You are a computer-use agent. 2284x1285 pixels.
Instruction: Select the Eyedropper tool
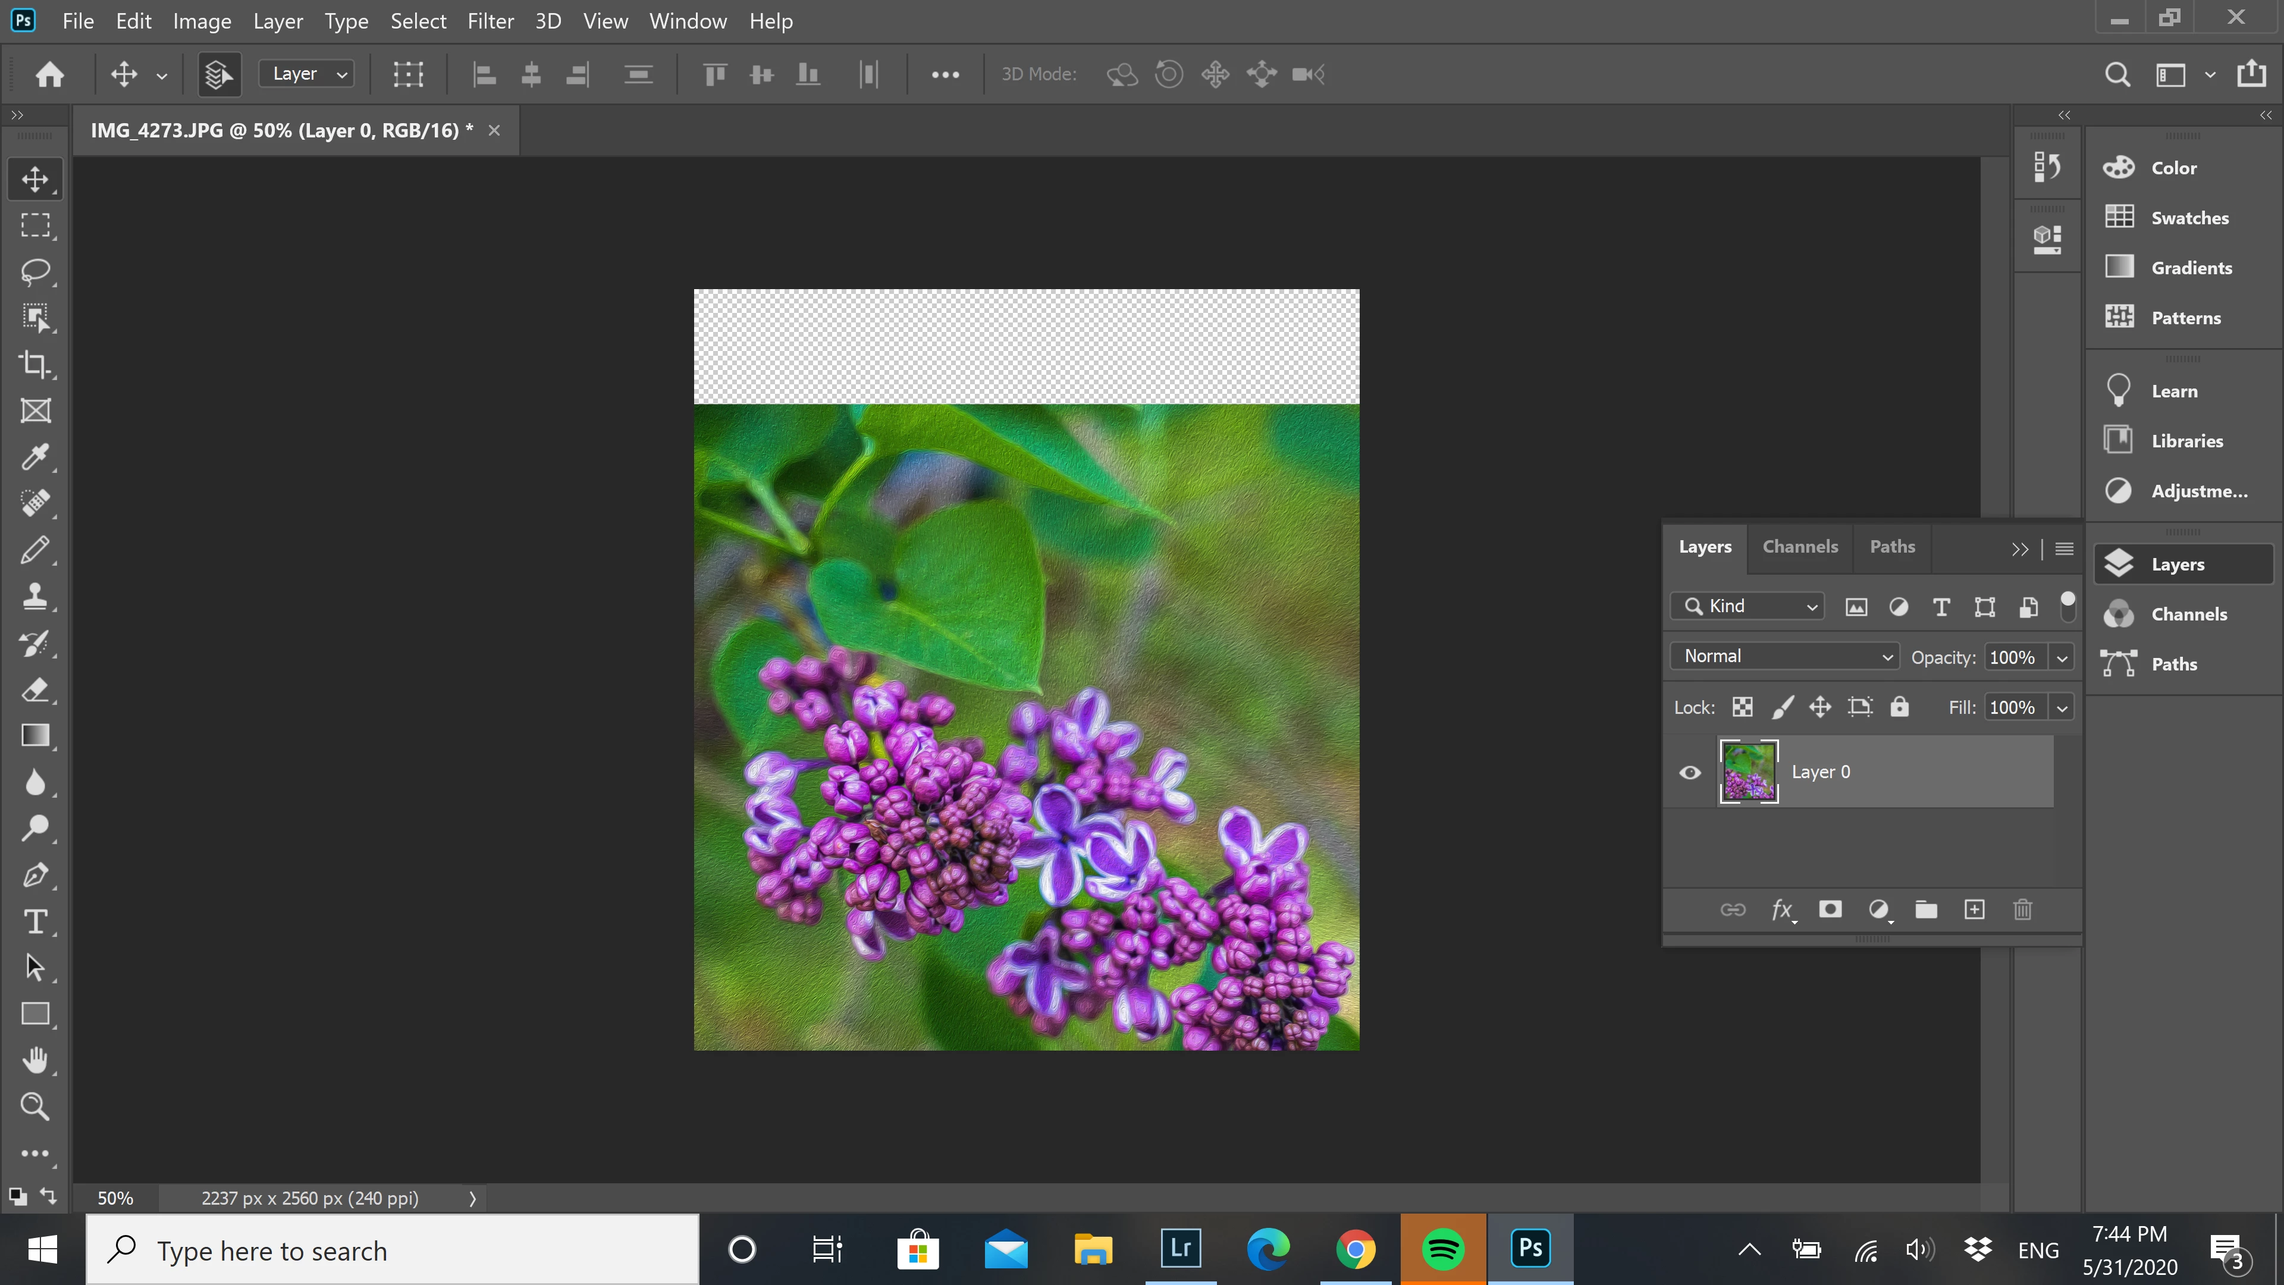(36, 457)
